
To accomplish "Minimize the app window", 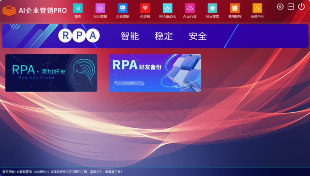I will 291,6.
